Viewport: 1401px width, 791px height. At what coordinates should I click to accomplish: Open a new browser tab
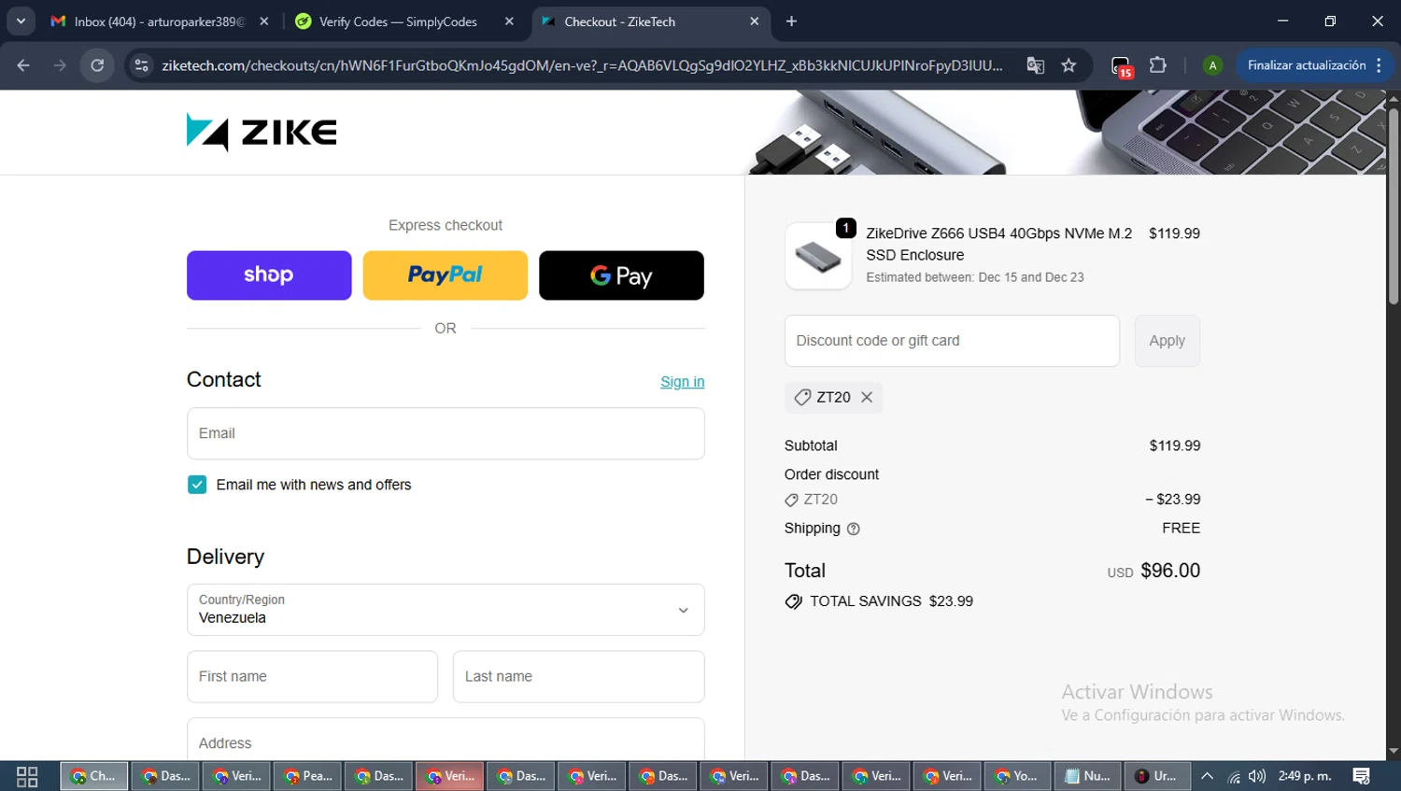[x=792, y=21]
